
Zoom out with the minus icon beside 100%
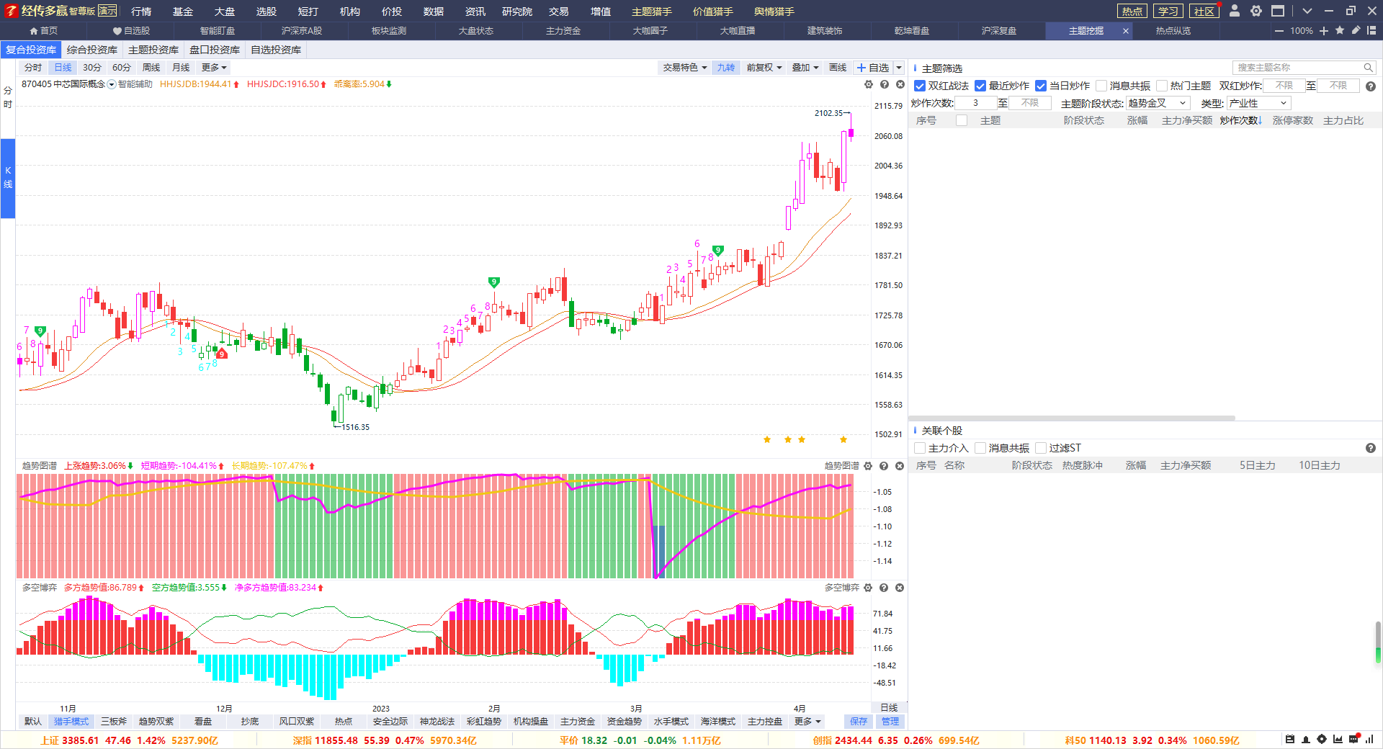(1279, 31)
